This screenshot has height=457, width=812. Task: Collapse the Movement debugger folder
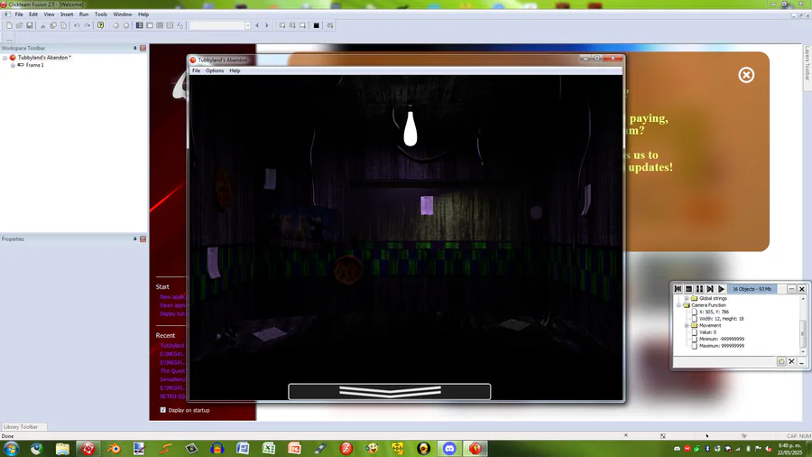coord(687,325)
